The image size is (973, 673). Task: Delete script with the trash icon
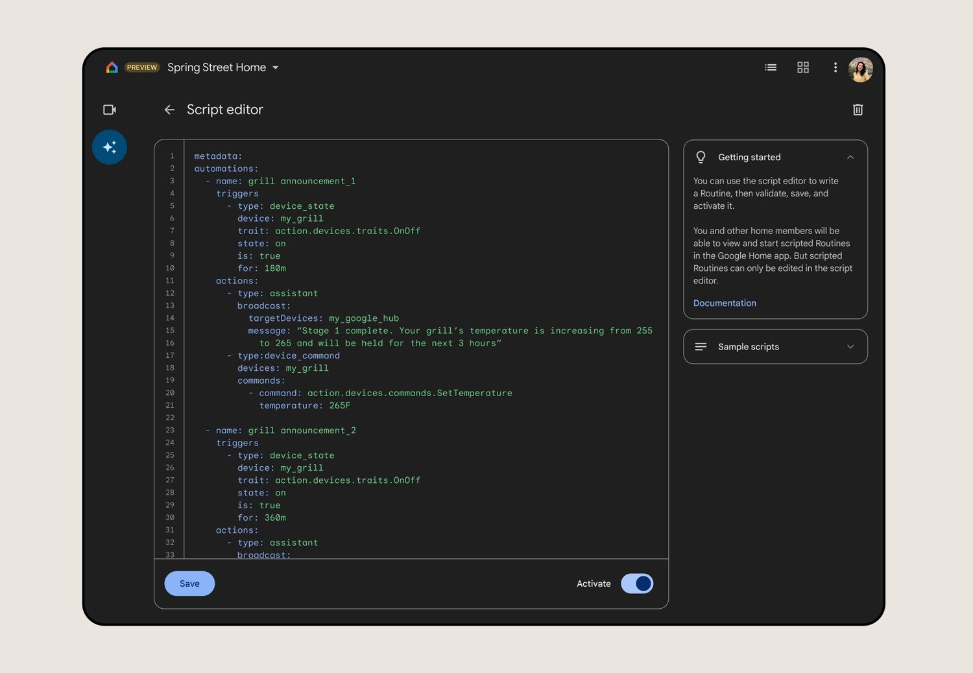pyautogui.click(x=858, y=110)
